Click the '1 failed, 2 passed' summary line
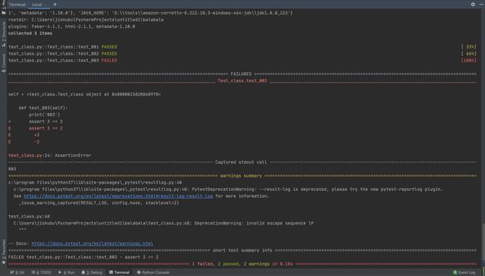Image resolution: width=485 pixels, height=276 pixels. tap(242, 264)
